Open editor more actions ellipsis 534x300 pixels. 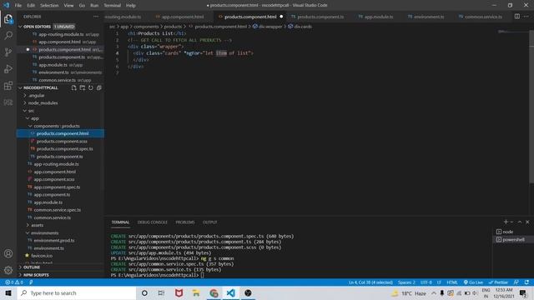click(x=526, y=17)
